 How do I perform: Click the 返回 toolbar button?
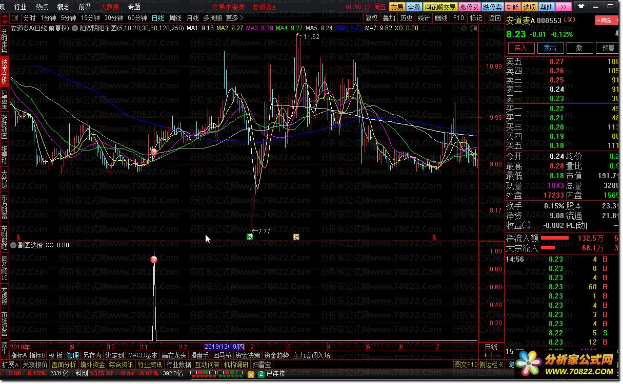tap(494, 18)
